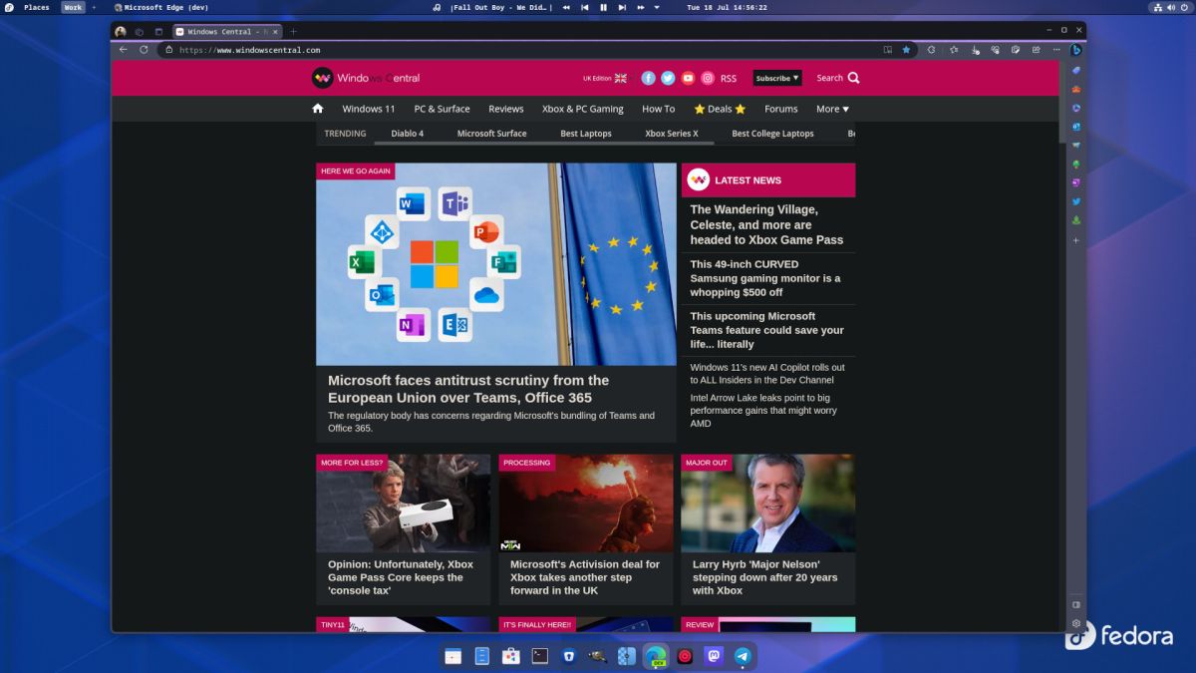1196x673 pixels.
Task: Pause the music in top panel
Action: [x=603, y=7]
